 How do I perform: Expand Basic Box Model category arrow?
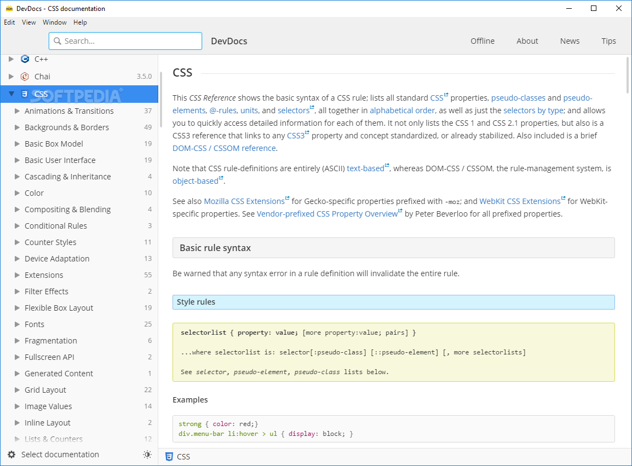[x=17, y=144]
